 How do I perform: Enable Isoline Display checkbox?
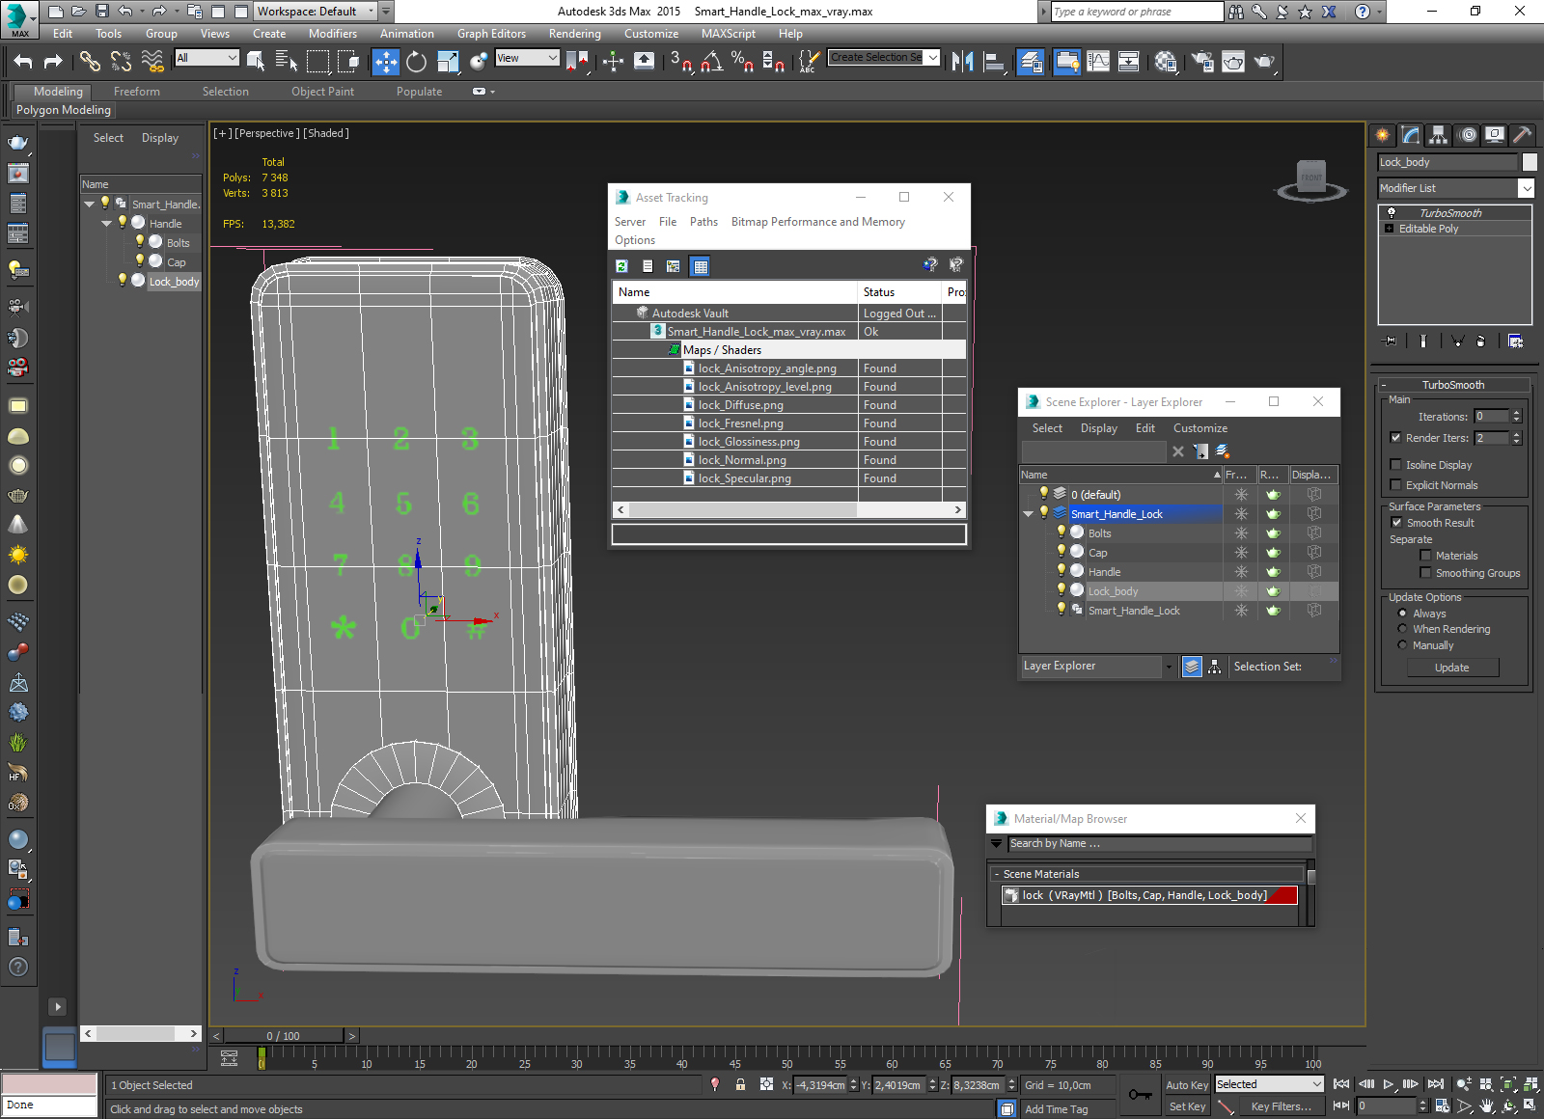1395,465
